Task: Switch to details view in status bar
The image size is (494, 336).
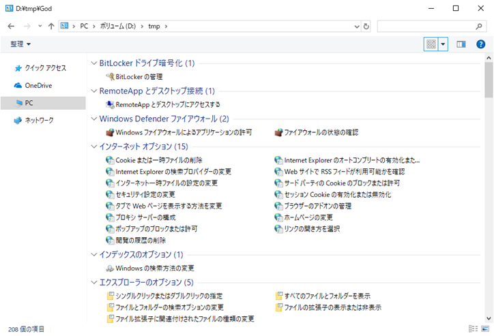Action: tap(473, 329)
